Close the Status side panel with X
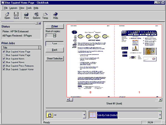Viewport: 166px width, 125px height. point(40,23)
